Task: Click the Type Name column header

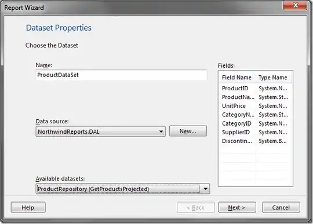Action: [x=273, y=78]
